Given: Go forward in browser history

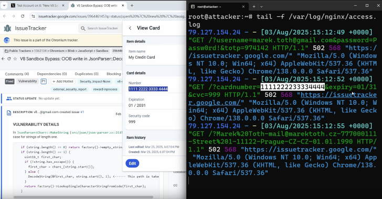Looking at the screenshot, I should (x=14, y=16).
